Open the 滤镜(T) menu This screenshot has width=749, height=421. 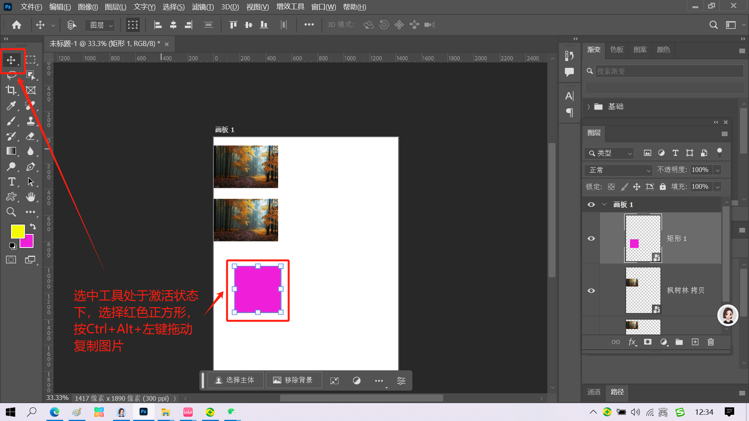202,7
